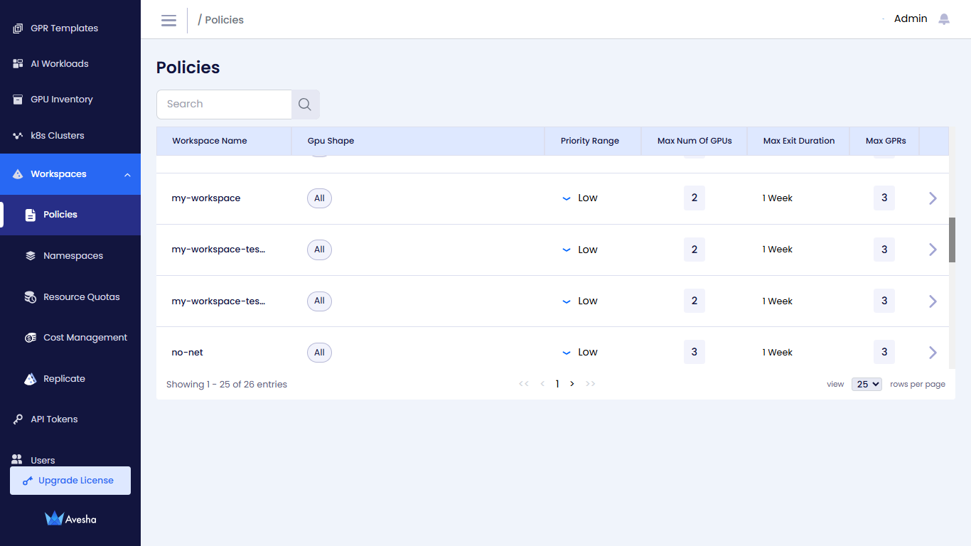The height and width of the screenshot is (546, 971).
Task: Go to the next page of entries
Action: click(572, 384)
